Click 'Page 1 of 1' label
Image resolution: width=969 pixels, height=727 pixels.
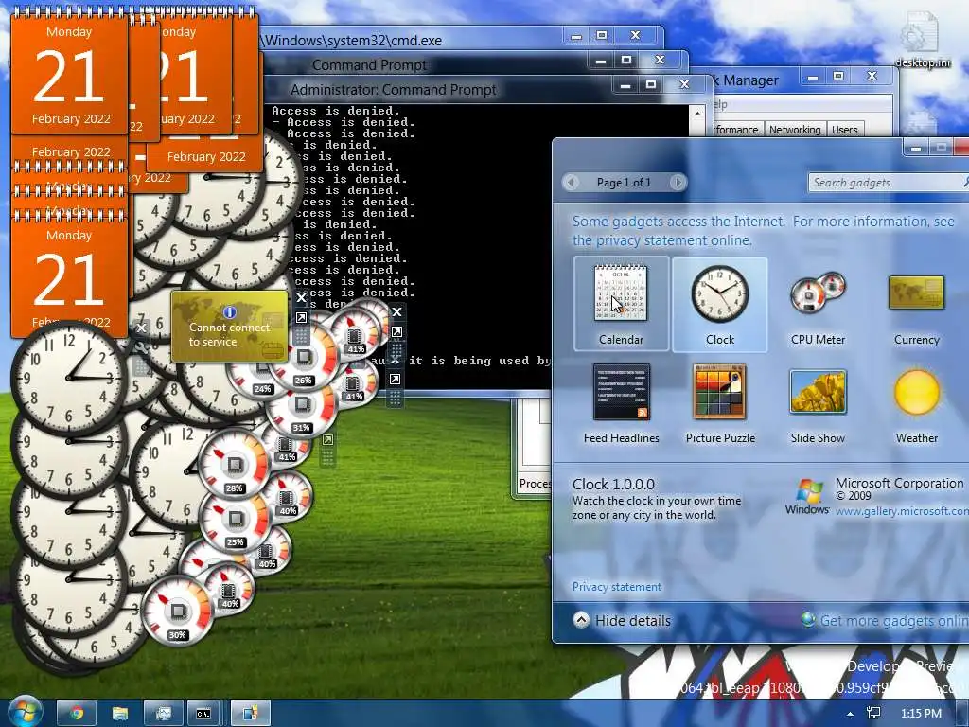tap(624, 183)
